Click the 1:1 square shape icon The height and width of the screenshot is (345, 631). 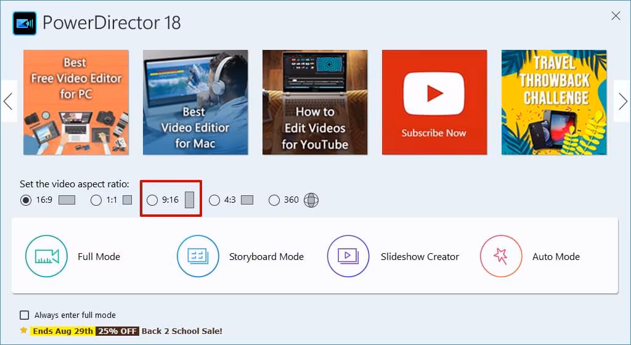point(127,200)
